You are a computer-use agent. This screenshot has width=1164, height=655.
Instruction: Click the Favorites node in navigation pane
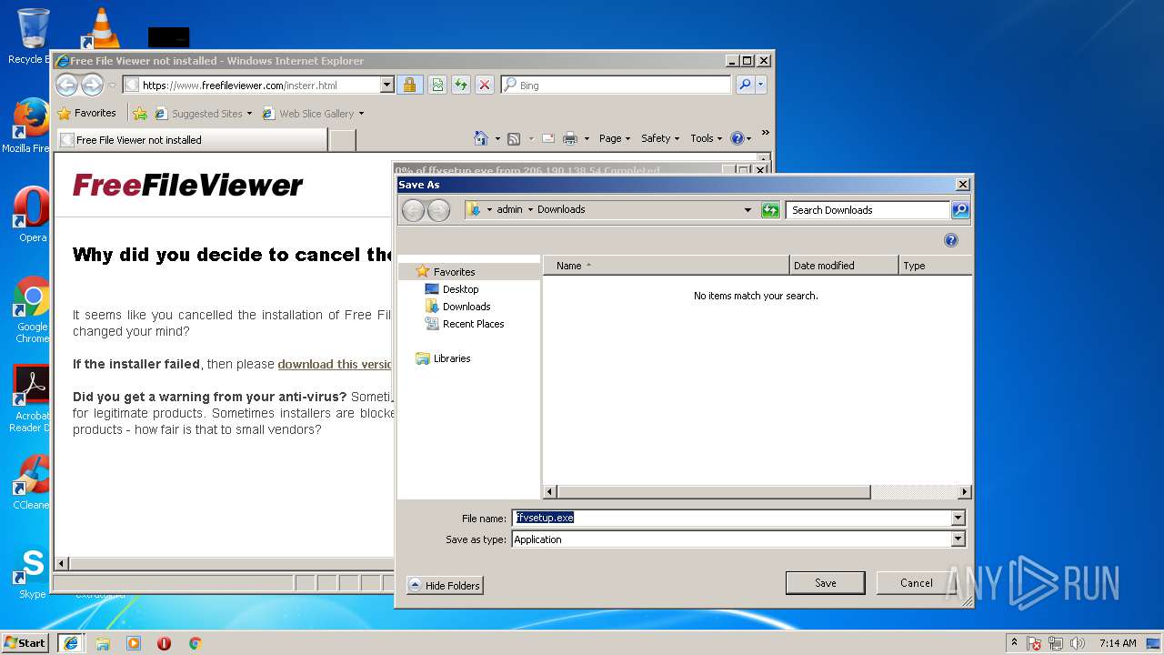454,272
